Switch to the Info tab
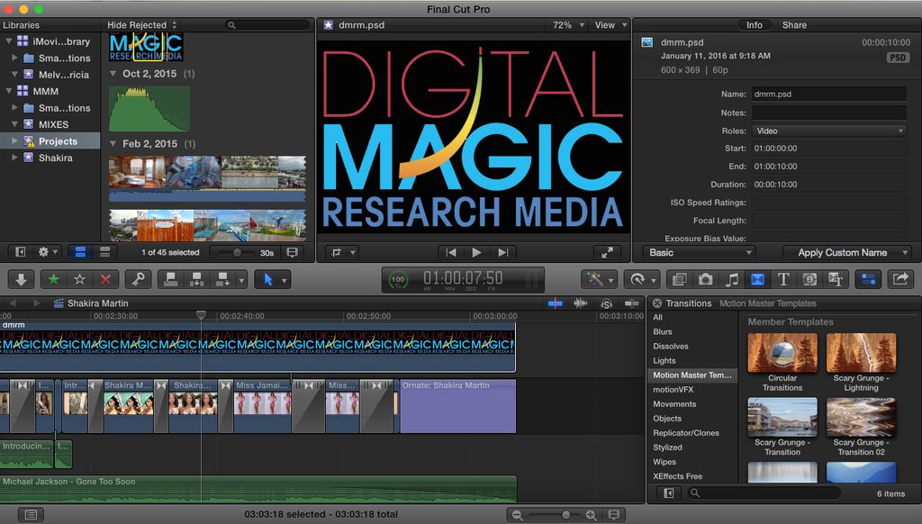This screenshot has height=524, width=922. tap(755, 24)
